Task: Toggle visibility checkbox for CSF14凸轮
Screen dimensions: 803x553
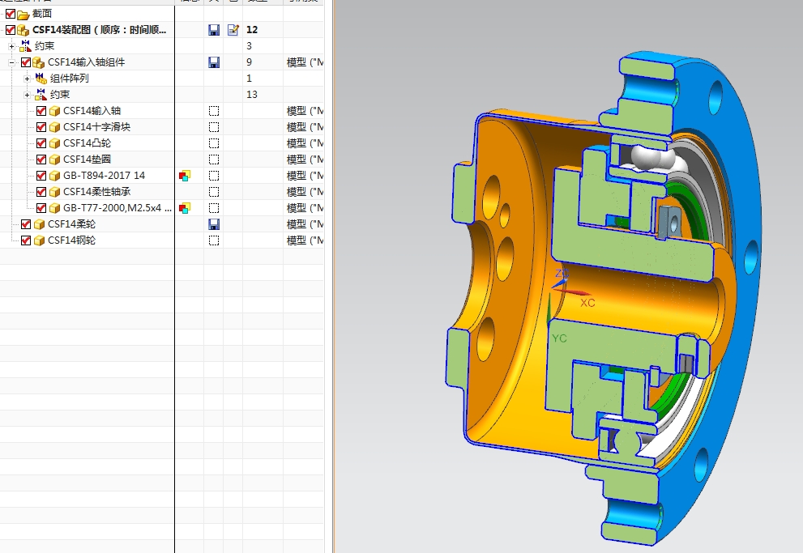Action: click(x=41, y=143)
